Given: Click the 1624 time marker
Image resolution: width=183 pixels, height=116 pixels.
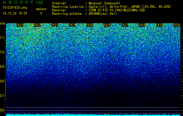Looking at the screenshot, I should pyautogui.click(x=72, y=25).
